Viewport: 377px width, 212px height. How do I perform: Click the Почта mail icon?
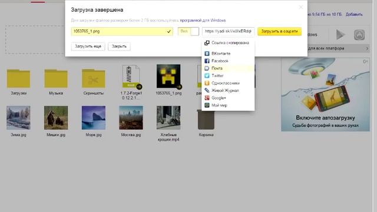point(207,68)
